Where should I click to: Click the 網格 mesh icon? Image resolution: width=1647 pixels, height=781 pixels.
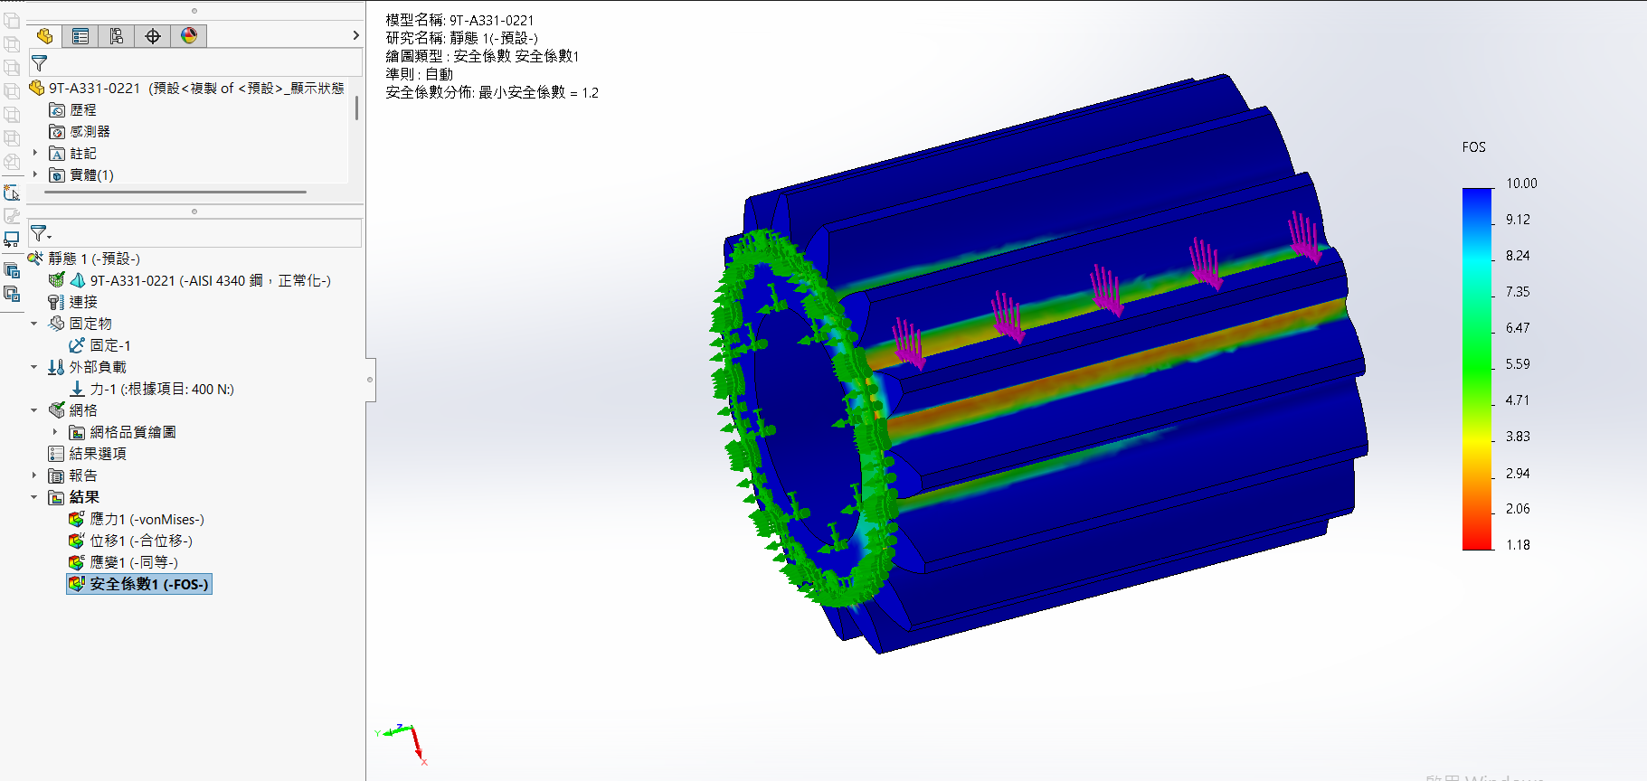coord(57,410)
